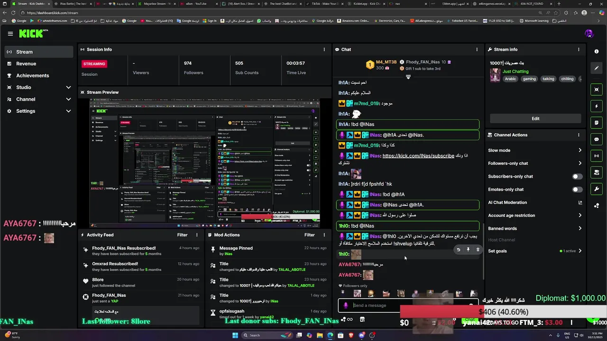Collapse the chat leaderboard arrow
The width and height of the screenshot is (607, 341).
coord(408,77)
